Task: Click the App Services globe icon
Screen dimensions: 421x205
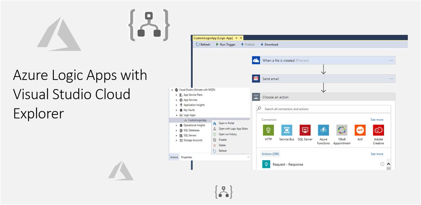Action: tap(181, 100)
